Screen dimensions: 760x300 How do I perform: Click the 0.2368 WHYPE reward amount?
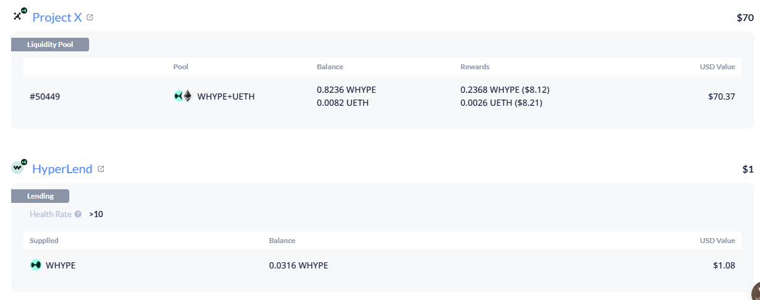(504, 90)
